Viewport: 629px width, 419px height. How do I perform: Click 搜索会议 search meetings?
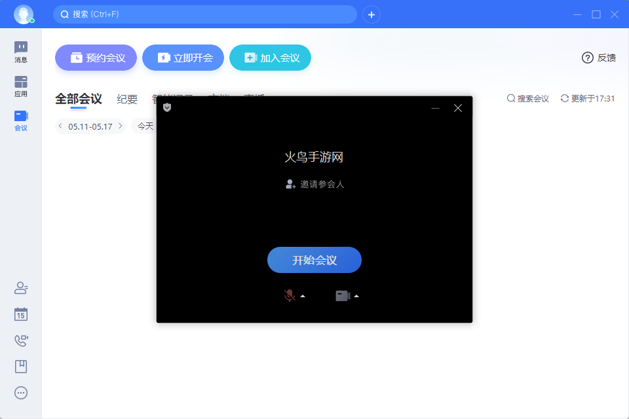click(528, 99)
